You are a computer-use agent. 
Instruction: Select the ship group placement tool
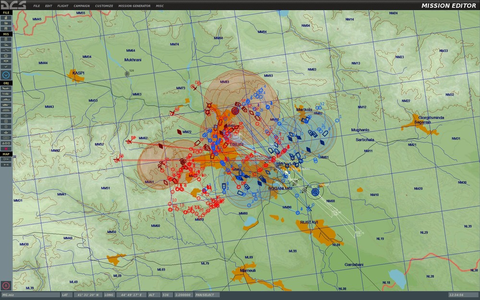(5, 100)
